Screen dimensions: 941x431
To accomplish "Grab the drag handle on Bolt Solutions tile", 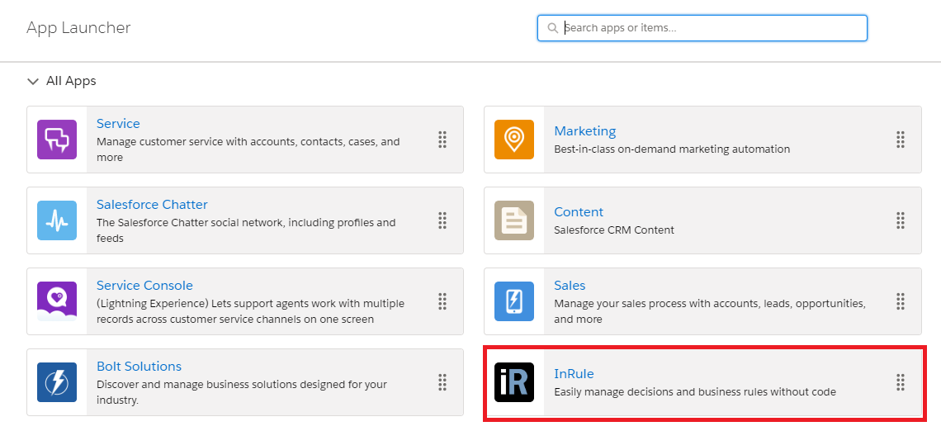I will coord(442,382).
